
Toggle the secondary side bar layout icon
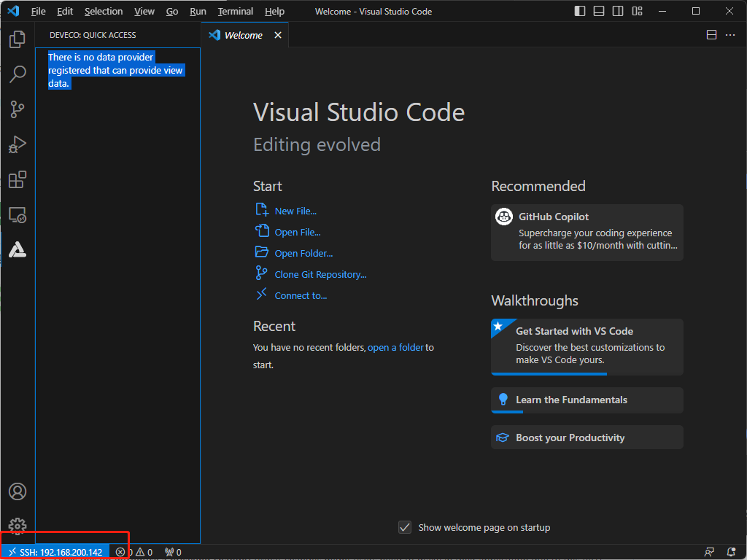618,11
